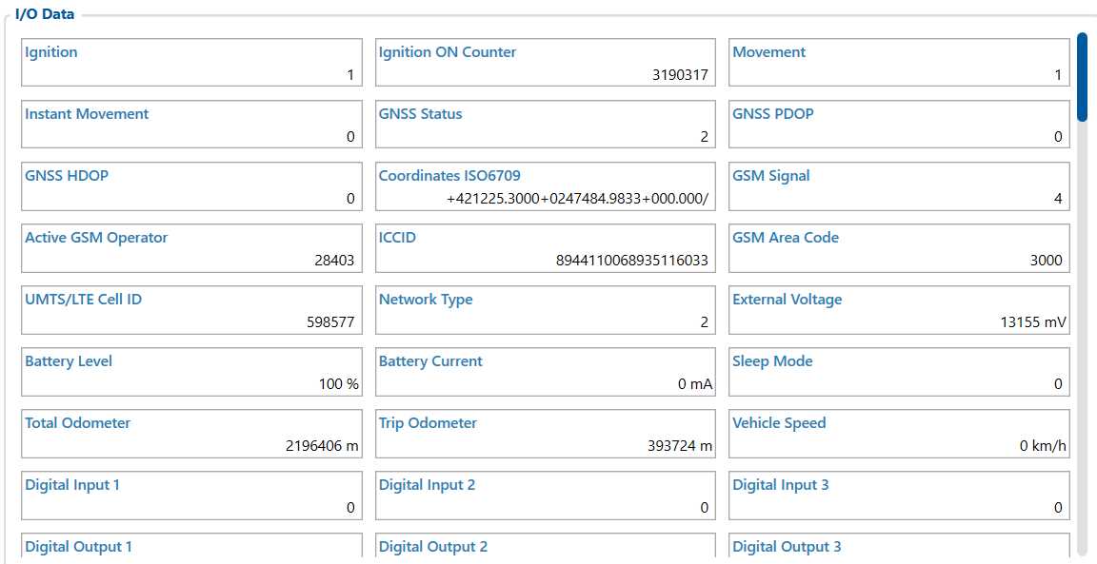Click the Ignition value field
This screenshot has height=564, width=1097.
pos(191,63)
